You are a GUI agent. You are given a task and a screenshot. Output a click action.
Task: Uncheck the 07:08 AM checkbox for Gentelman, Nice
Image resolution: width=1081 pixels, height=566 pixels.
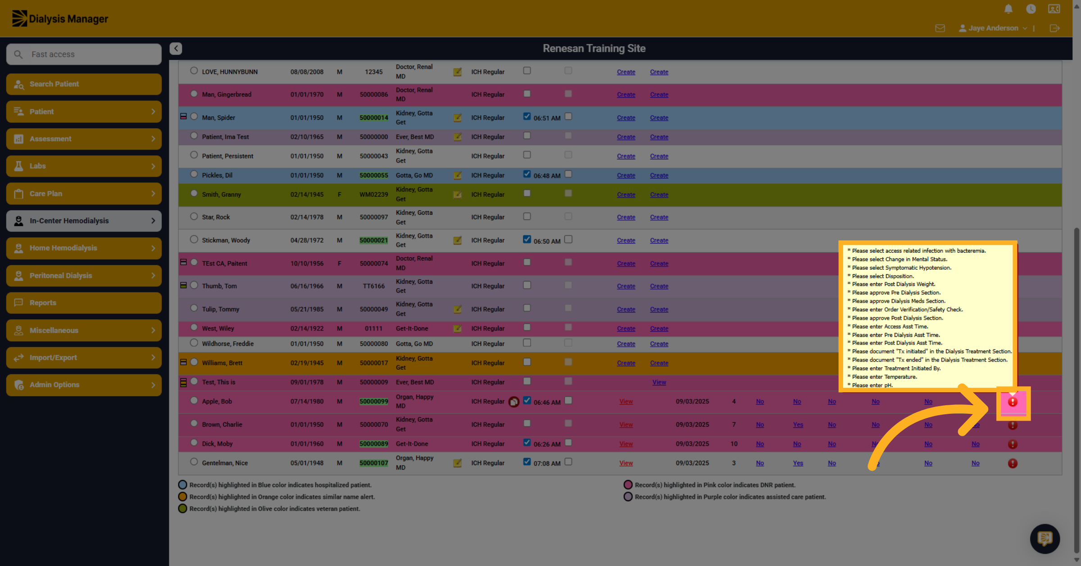click(x=527, y=462)
